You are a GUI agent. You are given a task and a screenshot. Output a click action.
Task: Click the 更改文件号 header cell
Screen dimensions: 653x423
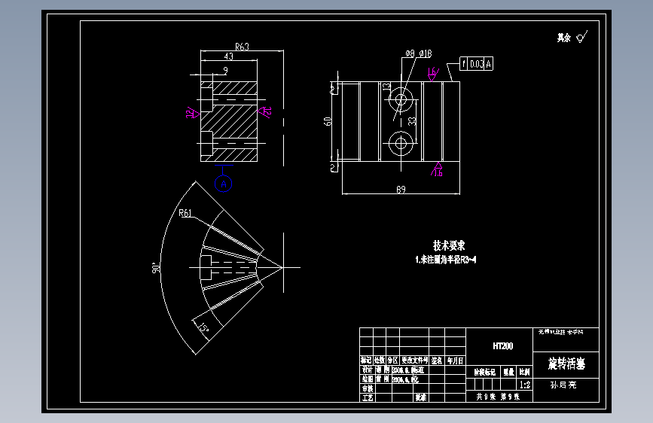pyautogui.click(x=414, y=360)
